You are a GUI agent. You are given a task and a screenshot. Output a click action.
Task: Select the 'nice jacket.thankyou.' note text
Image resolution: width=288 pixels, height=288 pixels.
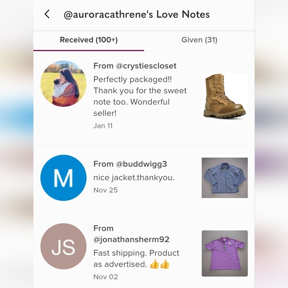tap(134, 178)
